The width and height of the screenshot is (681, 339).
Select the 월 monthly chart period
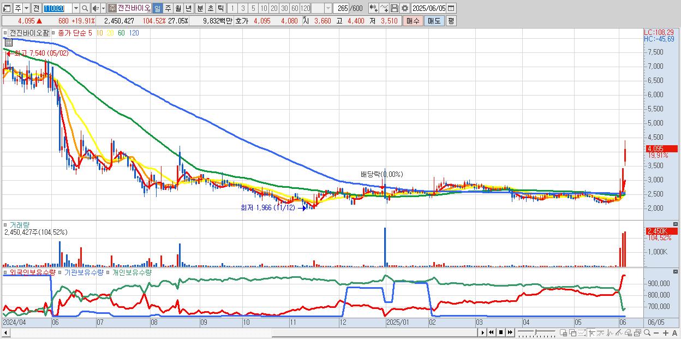click(x=178, y=8)
